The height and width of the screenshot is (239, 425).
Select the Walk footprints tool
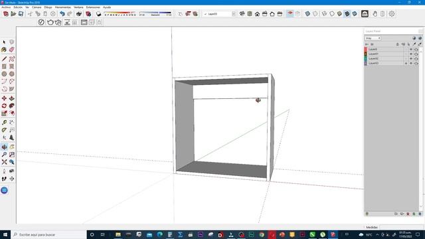pyautogui.click(x=4, y=179)
